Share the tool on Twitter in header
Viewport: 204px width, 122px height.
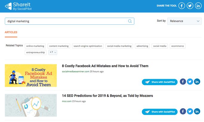pos(190,6)
